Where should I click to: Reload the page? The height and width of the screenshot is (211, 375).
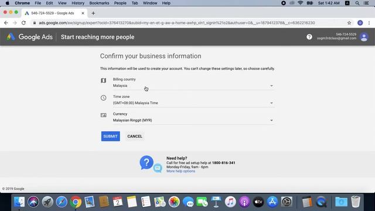23,23
